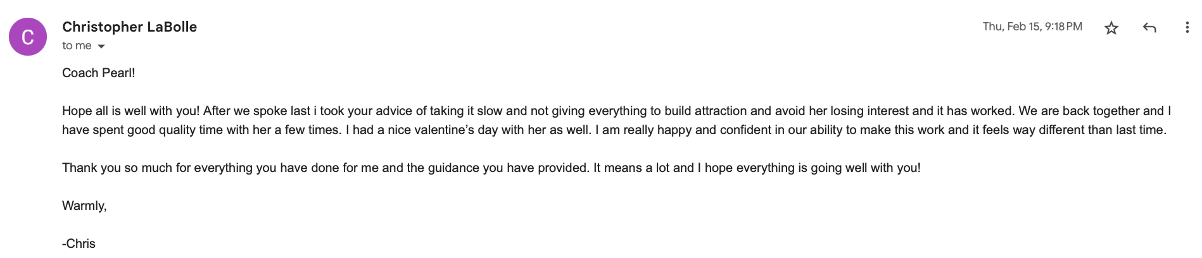Viewport: 1202px width, 258px height.
Task: Click the '-Chris' signature line
Action: point(79,243)
